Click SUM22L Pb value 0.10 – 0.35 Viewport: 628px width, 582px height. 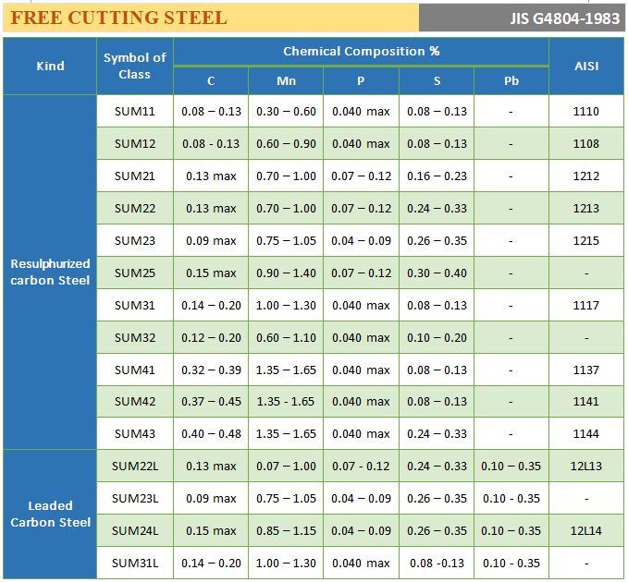pyautogui.click(x=511, y=467)
